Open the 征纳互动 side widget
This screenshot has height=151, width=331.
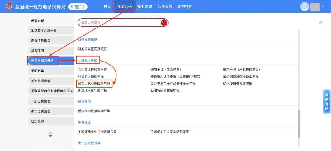click(327, 102)
